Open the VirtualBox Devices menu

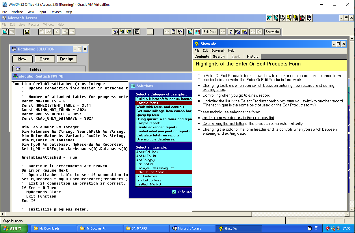tap(56, 12)
